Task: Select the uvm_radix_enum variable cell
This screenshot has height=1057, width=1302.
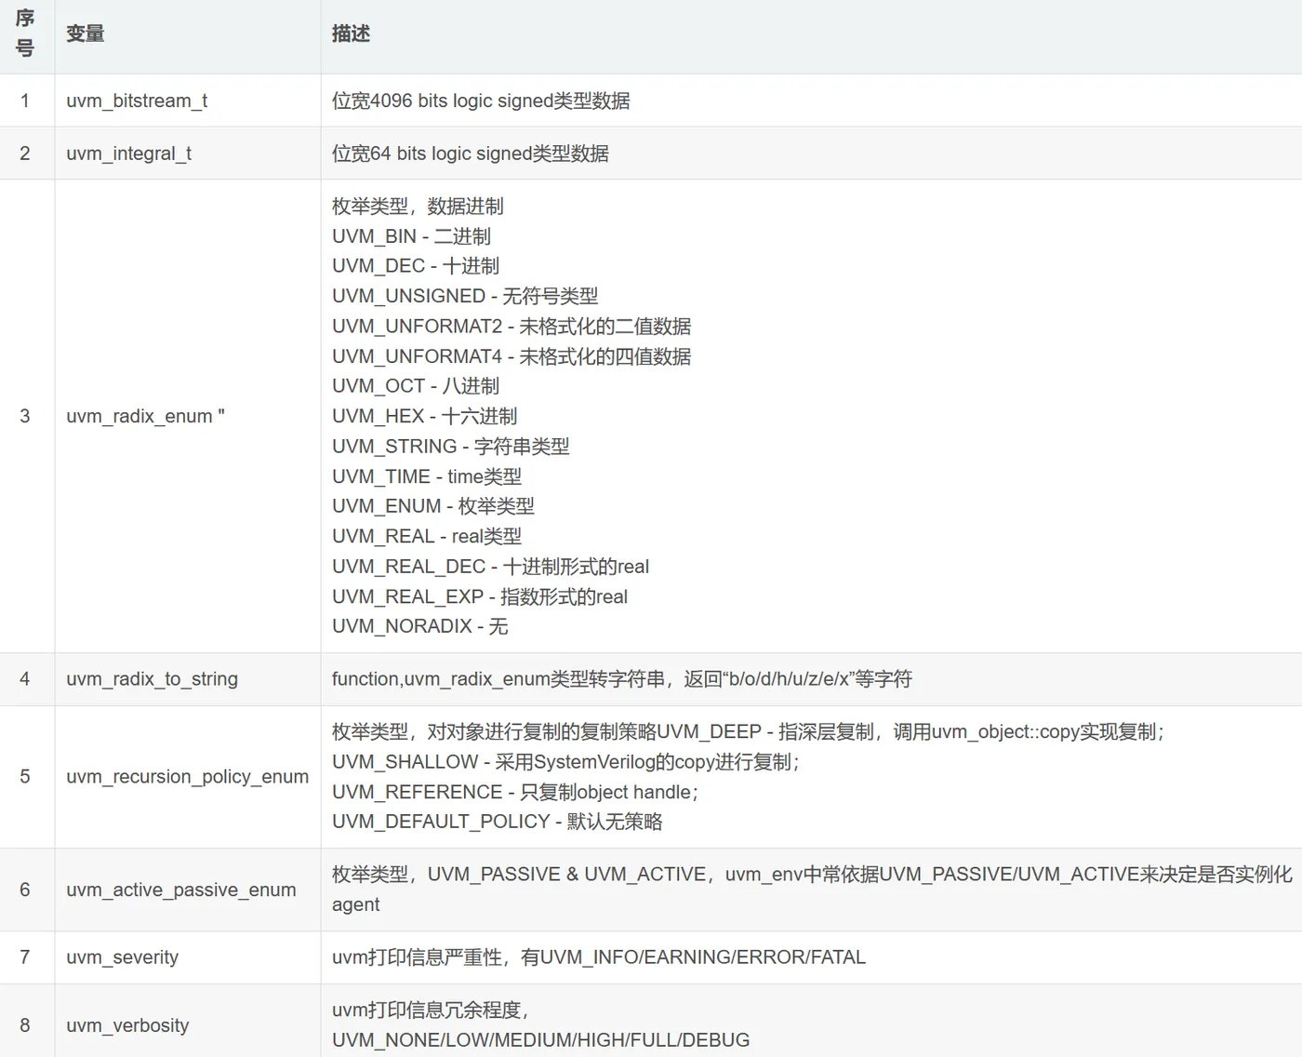Action: point(187,416)
